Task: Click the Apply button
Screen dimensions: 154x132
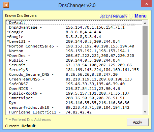Action: click(138, 122)
